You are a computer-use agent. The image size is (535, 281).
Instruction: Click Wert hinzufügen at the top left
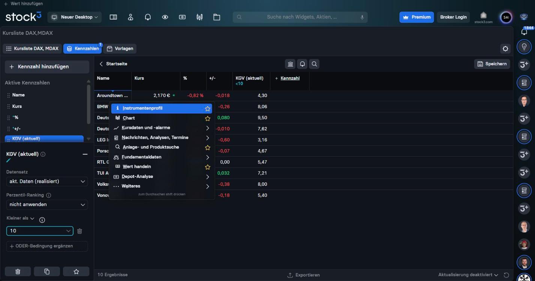click(x=23, y=4)
